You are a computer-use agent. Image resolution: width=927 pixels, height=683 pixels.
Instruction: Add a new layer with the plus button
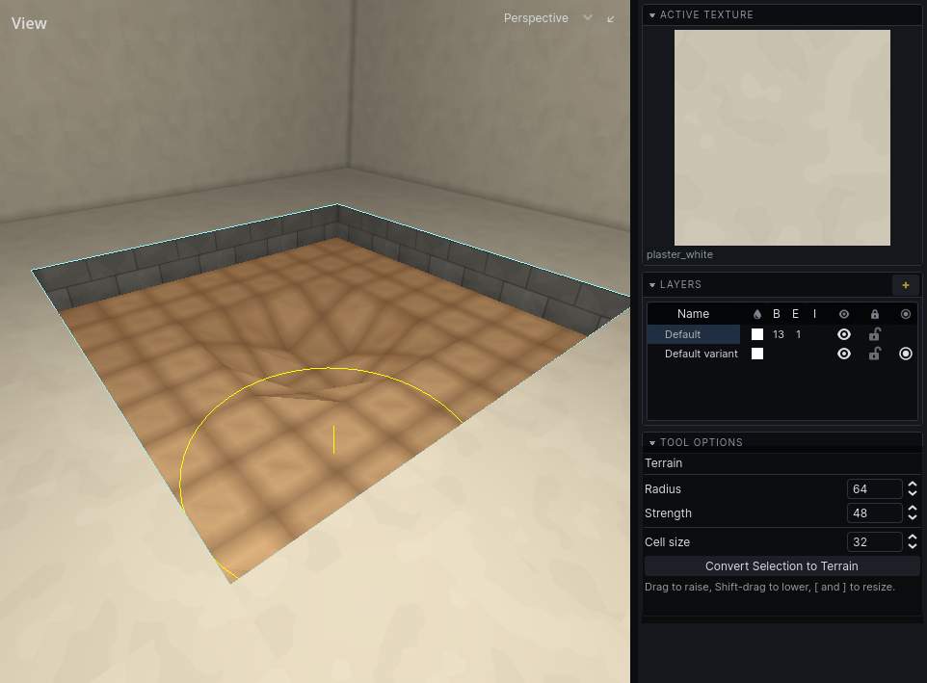905,285
